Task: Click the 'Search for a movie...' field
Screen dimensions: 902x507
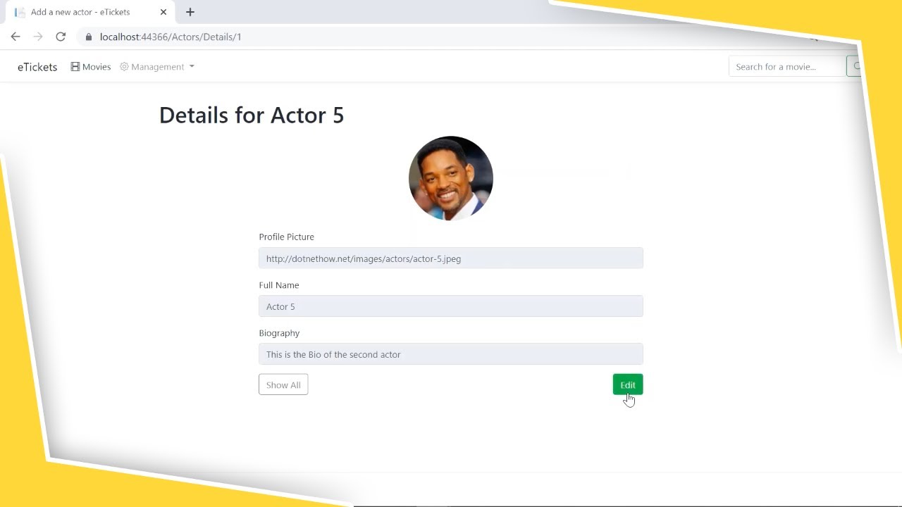Action: click(x=787, y=67)
